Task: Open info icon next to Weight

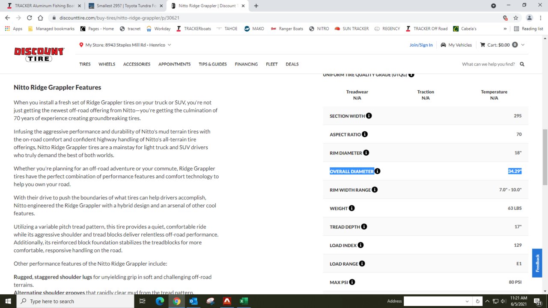Action: 351,208
